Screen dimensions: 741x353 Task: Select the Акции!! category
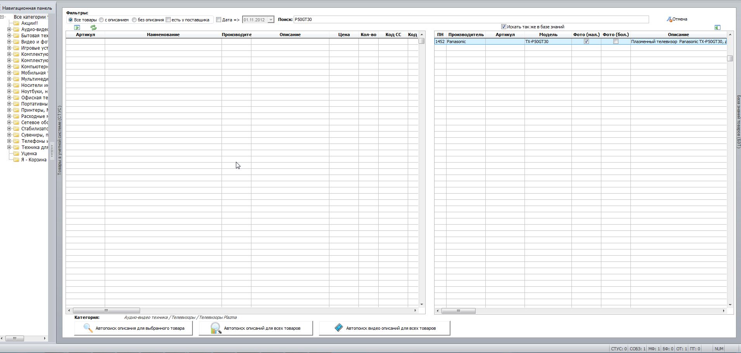pos(29,23)
